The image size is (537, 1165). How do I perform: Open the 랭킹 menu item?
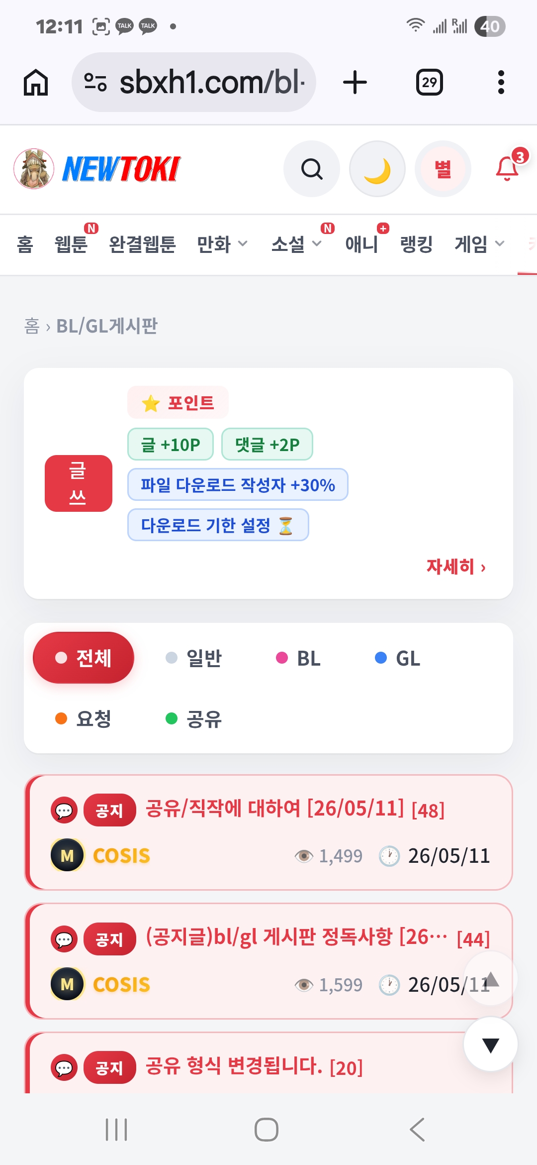click(x=416, y=244)
